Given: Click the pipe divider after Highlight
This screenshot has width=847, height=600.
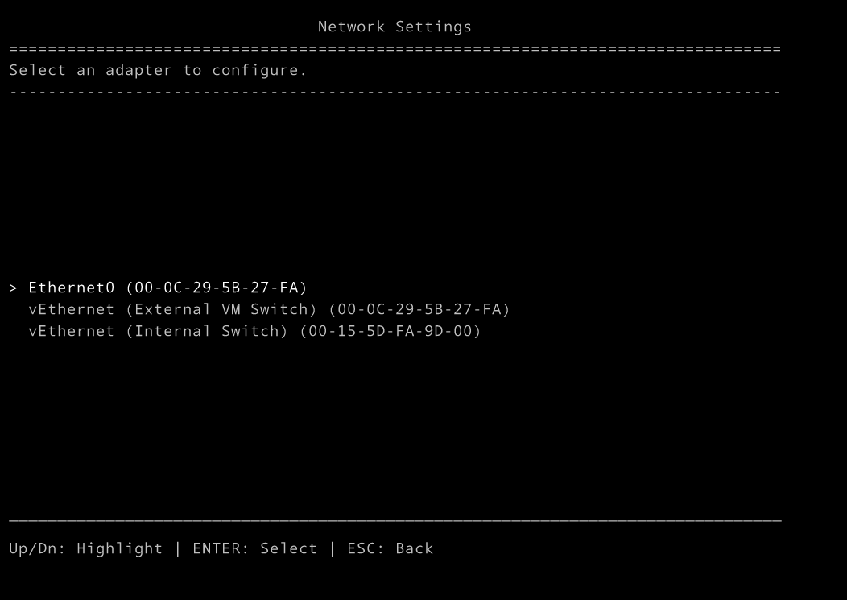Looking at the screenshot, I should point(178,548).
